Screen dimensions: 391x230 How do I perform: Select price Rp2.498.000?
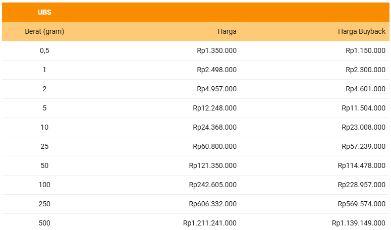coord(216,70)
